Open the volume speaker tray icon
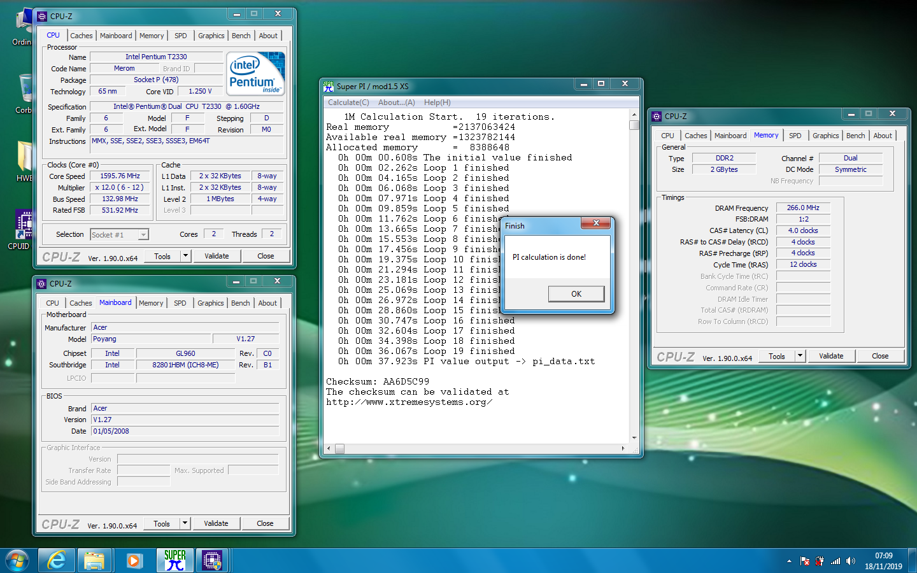The image size is (917, 573). coord(851,561)
